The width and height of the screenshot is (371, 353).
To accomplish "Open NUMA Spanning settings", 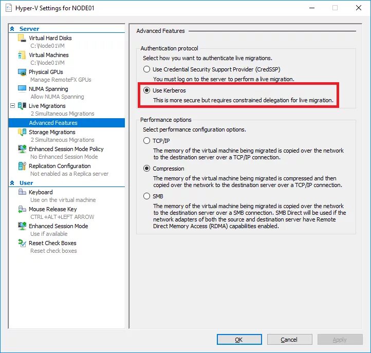I will tap(48, 89).
